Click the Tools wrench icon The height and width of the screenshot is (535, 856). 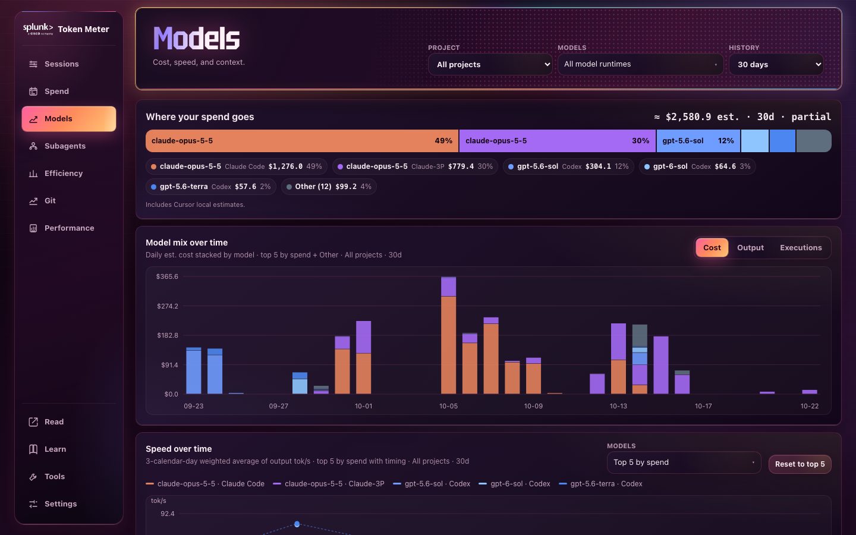(x=33, y=477)
